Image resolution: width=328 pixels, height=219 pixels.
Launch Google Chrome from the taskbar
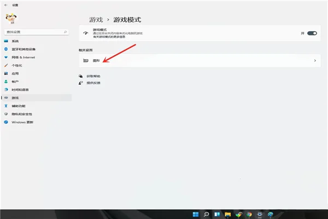tap(249, 214)
